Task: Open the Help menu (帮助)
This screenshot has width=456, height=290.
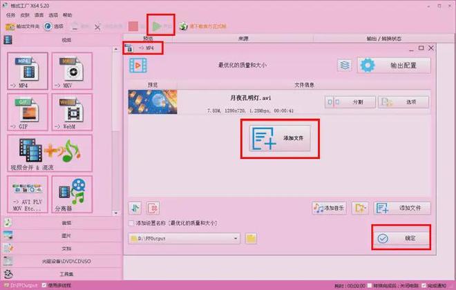Action: tap(68, 14)
